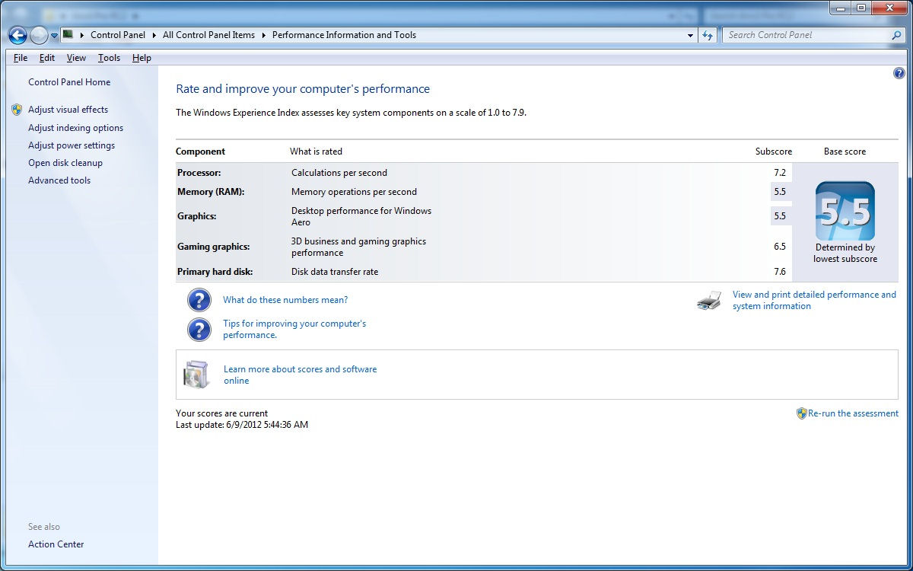
Task: Launch Open disk cleanup
Action: (x=65, y=163)
